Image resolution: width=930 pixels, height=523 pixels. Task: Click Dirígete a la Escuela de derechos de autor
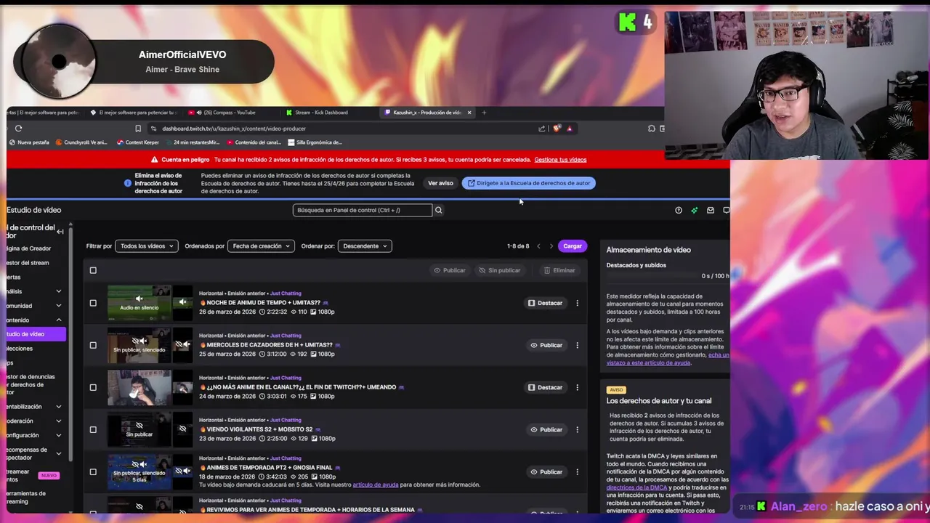(x=529, y=183)
